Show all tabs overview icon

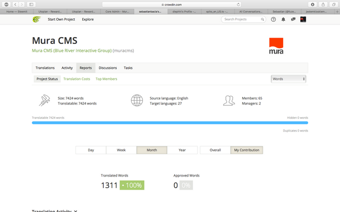pos(334,4)
